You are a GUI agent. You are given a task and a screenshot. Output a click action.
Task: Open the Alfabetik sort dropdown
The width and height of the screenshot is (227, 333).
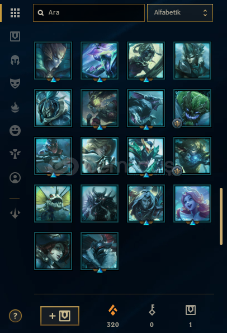point(180,13)
